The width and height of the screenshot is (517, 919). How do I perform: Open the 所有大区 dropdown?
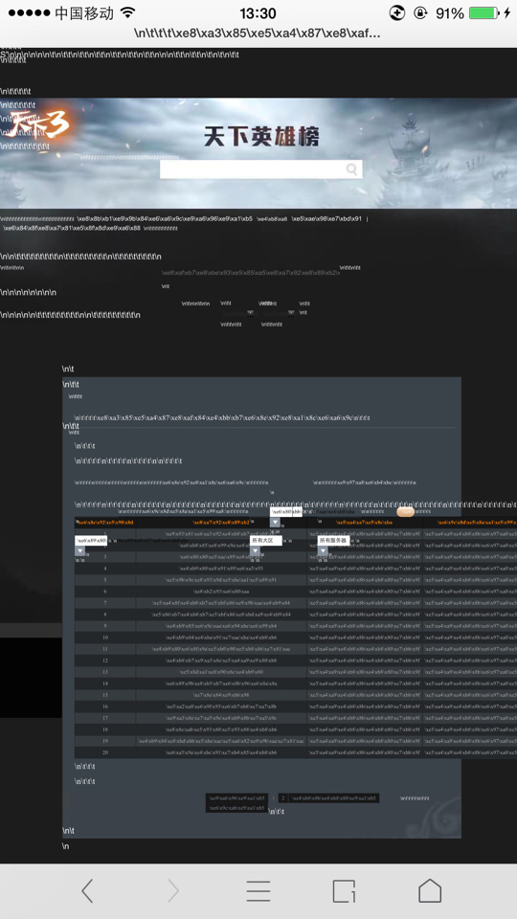click(265, 540)
